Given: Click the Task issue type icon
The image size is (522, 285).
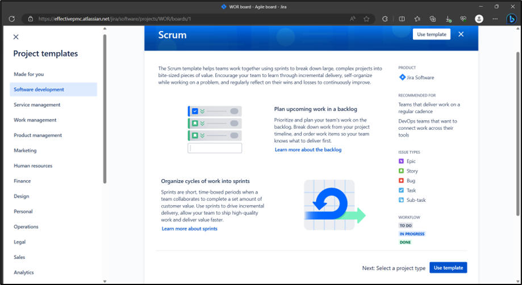Looking at the screenshot, I should pyautogui.click(x=401, y=190).
